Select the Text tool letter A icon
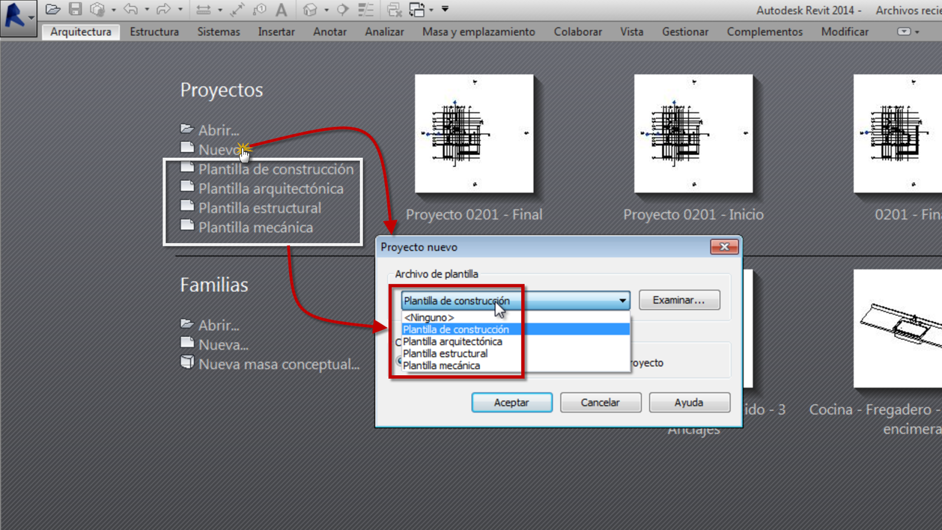 click(281, 9)
